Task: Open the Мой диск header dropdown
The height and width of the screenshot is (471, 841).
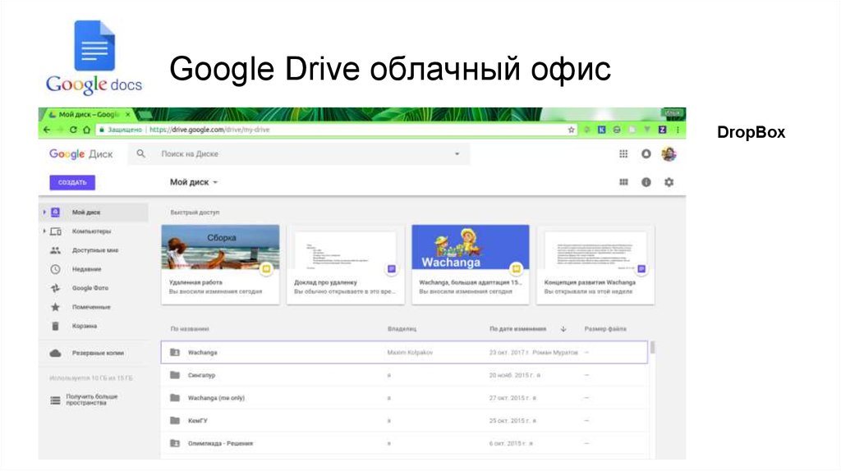Action: pyautogui.click(x=194, y=182)
